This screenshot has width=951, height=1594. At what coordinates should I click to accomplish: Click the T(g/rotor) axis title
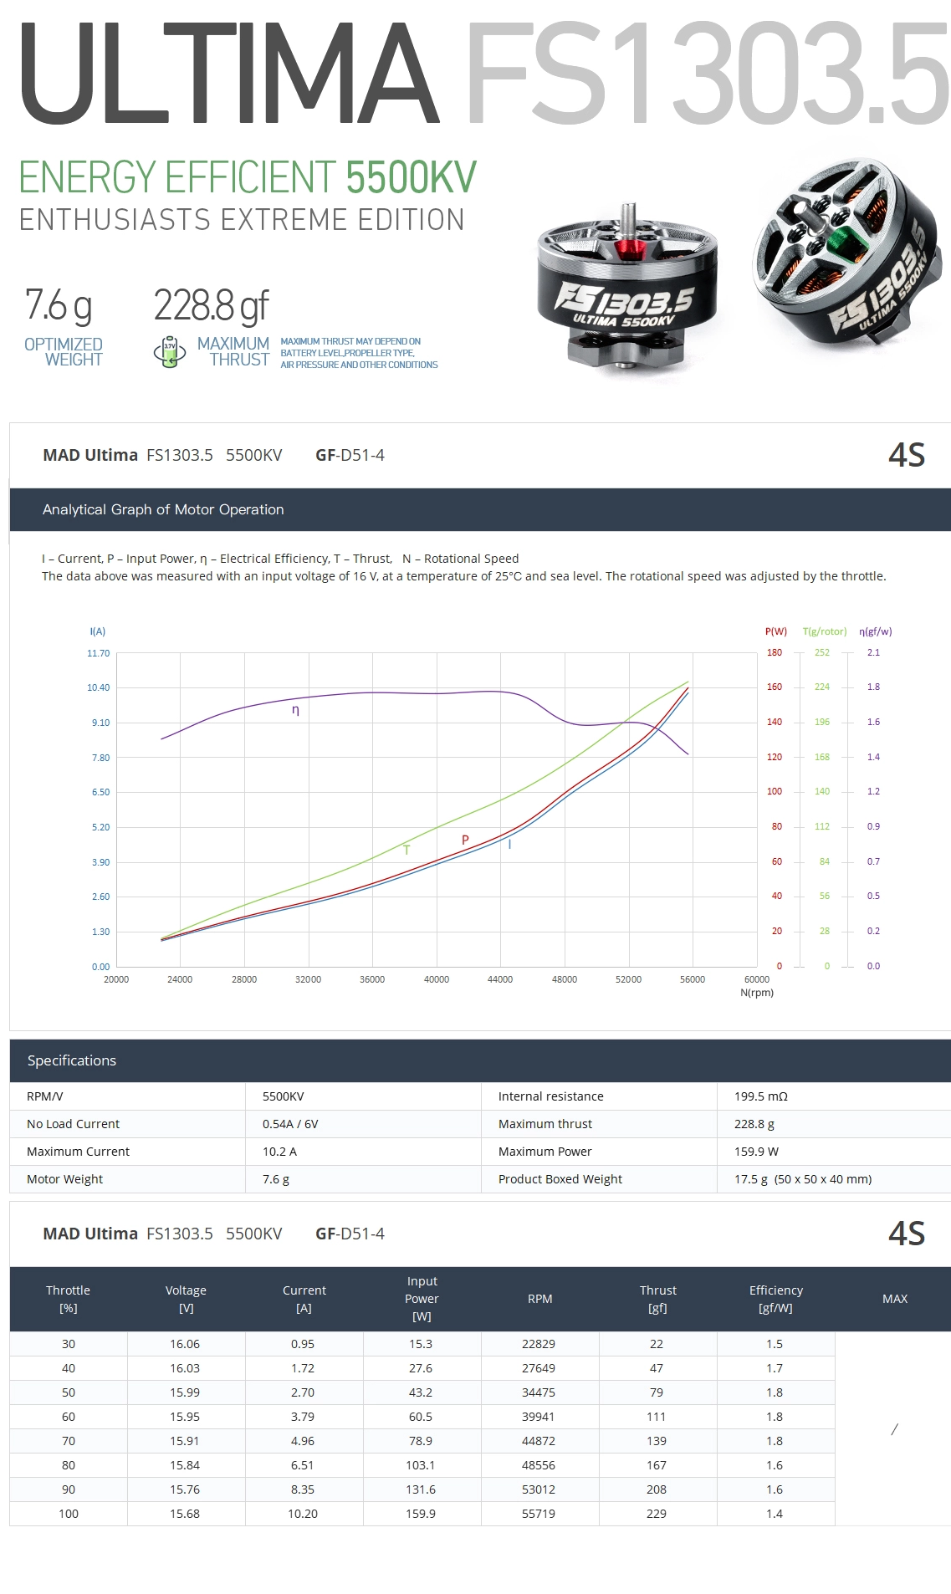pyautogui.click(x=825, y=631)
